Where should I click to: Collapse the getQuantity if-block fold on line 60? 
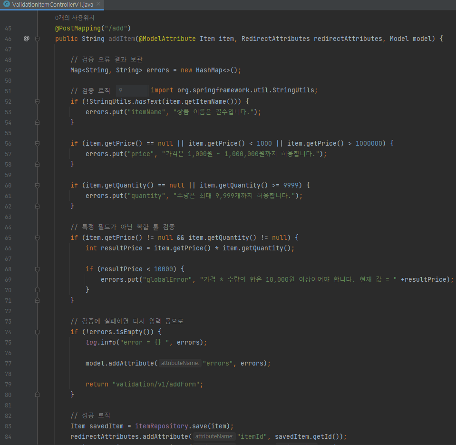coord(37,186)
